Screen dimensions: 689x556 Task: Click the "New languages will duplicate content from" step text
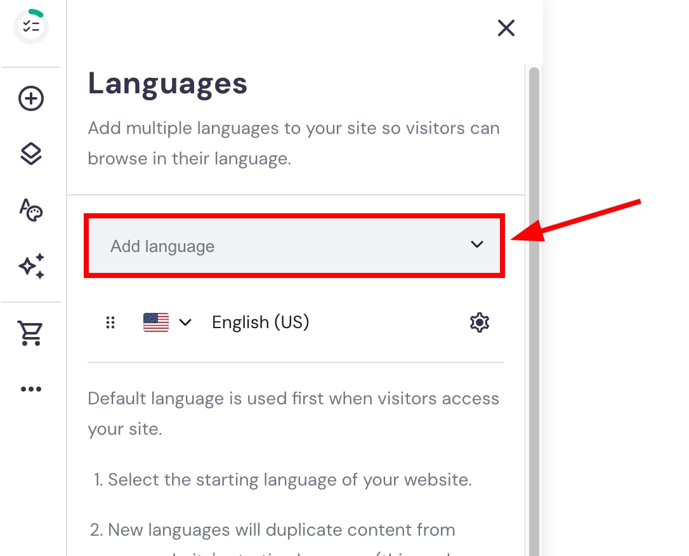(281, 529)
